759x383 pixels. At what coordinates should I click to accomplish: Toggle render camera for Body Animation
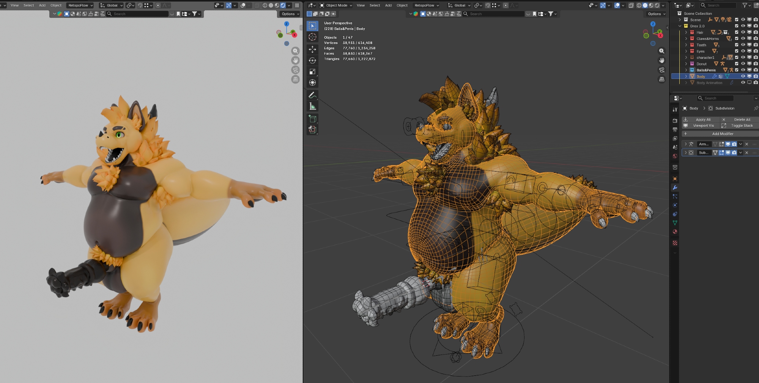756,83
